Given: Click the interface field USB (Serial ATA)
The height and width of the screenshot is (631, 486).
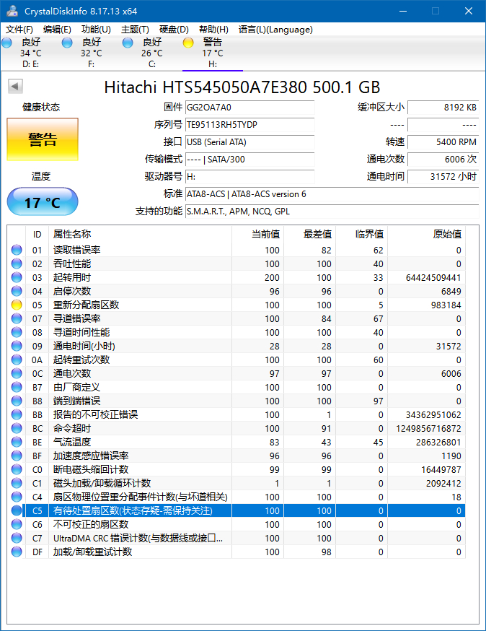Looking at the screenshot, I should click(x=249, y=142).
